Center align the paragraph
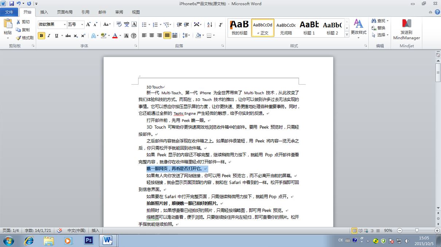The width and height of the screenshot is (441, 247). click(x=152, y=36)
